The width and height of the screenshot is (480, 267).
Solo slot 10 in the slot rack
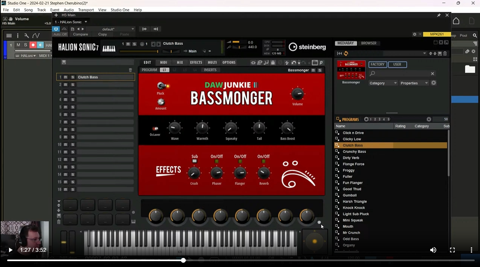tap(73, 145)
